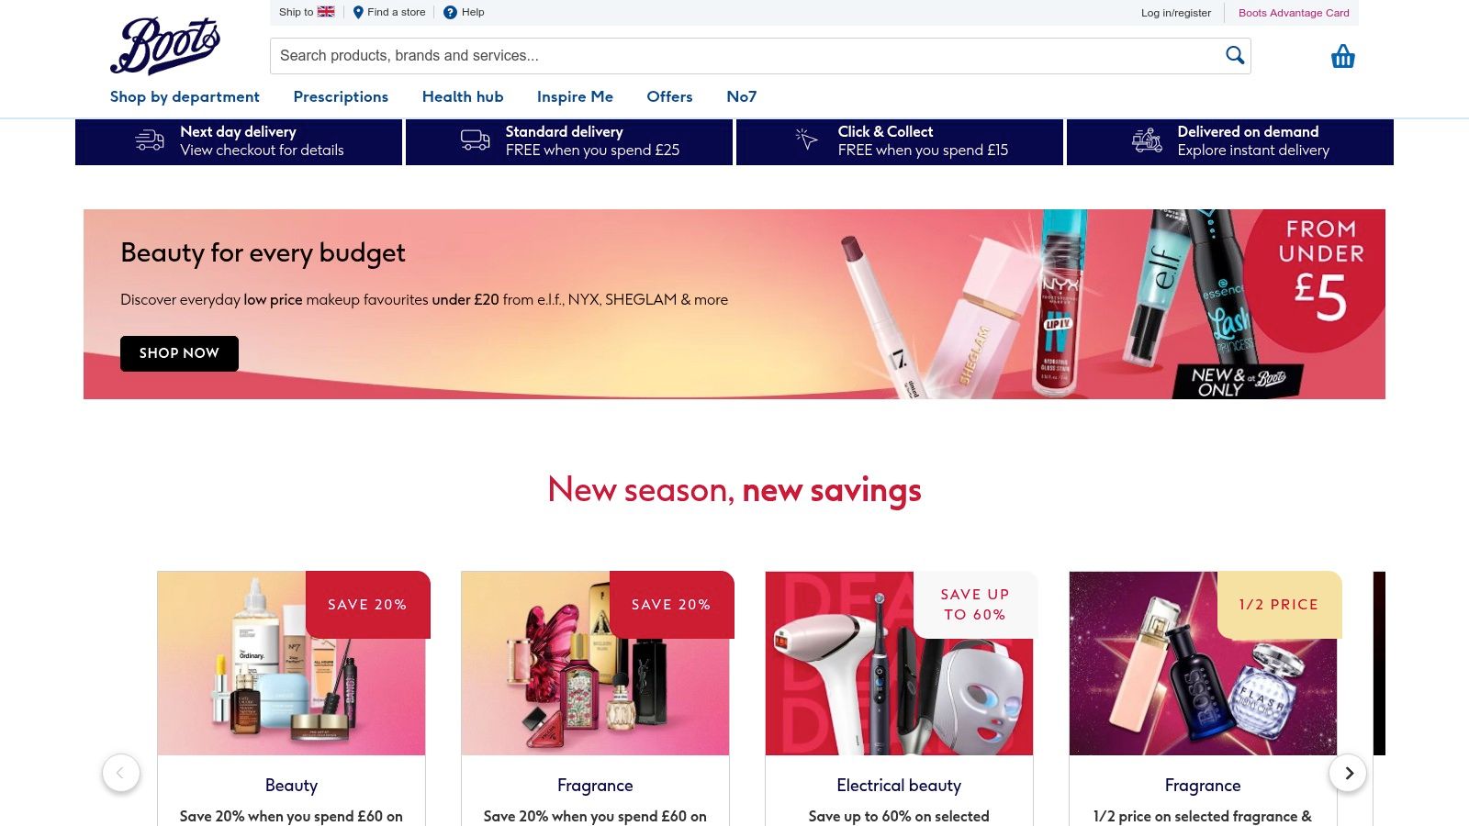
Task: Open the shopping basket icon
Action: 1342,56
